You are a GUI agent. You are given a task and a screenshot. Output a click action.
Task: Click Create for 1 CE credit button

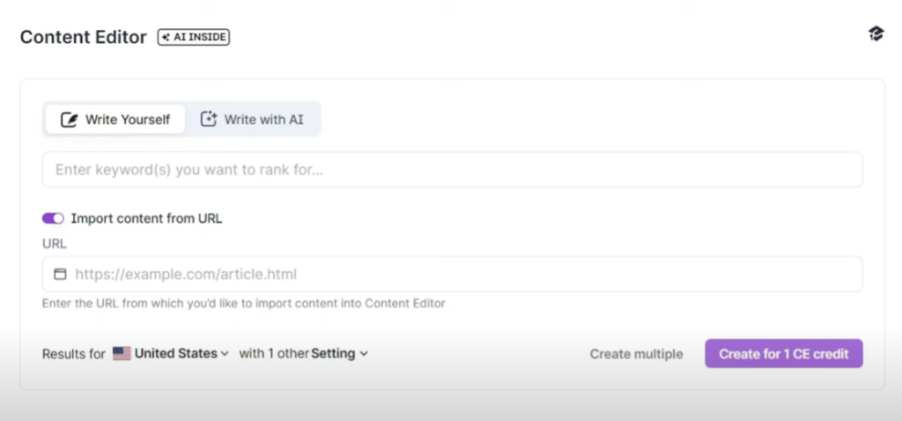(x=783, y=354)
